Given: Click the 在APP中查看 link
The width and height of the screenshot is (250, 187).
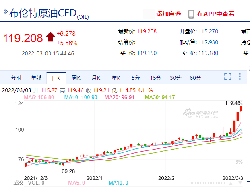Looking at the screenshot, I should coord(216,14).
